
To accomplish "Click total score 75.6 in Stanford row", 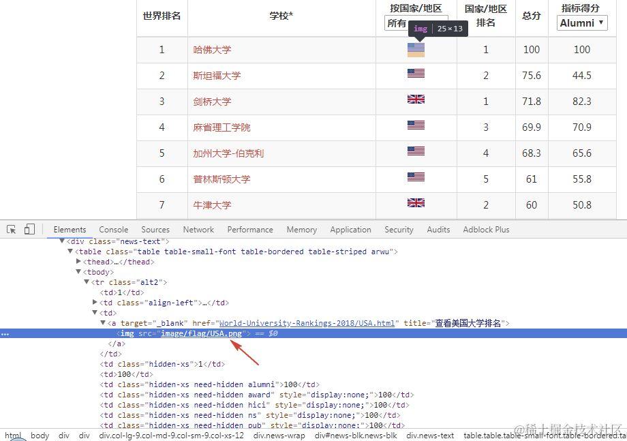I will (532, 76).
